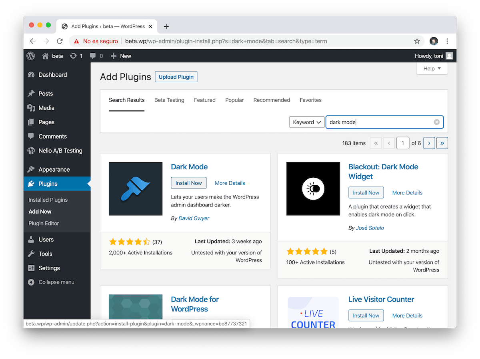Select the Beta Testing tab
The image size is (480, 359).
(x=169, y=100)
